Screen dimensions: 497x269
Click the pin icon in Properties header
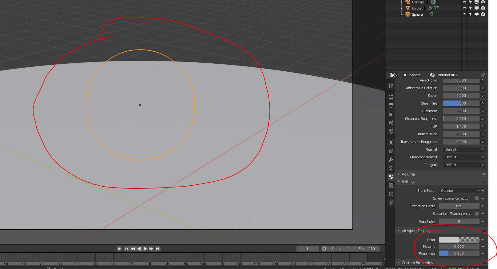coord(483,75)
